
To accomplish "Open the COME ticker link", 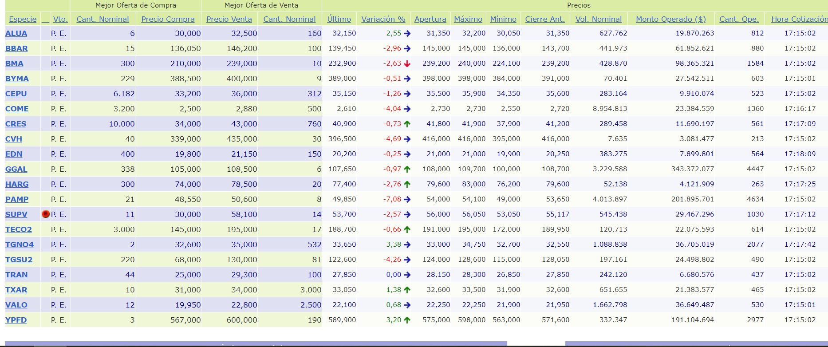I will (17, 109).
